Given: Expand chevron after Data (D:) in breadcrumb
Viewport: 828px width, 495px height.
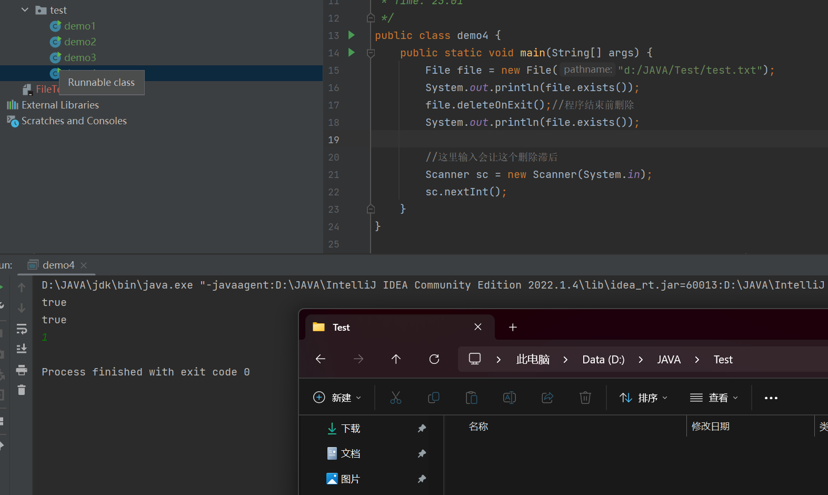Looking at the screenshot, I should pos(641,360).
